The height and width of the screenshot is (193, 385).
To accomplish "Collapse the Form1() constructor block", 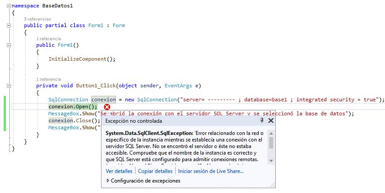I will [x=9, y=45].
